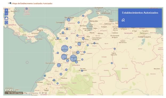
Task: Click the Montería cluster marker
Action: click(63, 33)
